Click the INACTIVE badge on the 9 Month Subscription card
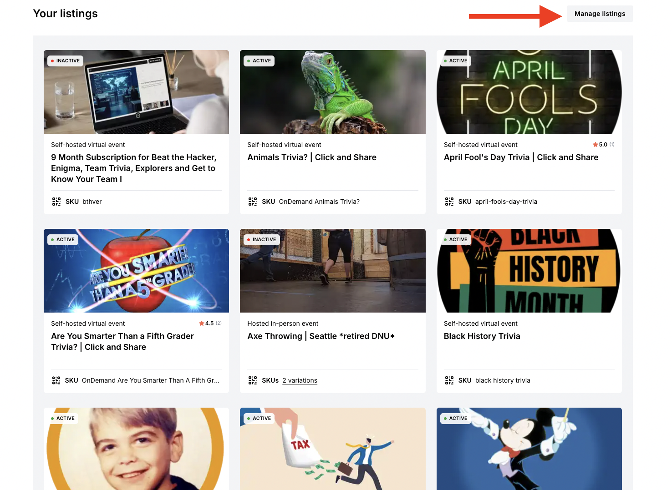This screenshot has width=672, height=490. 65,61
